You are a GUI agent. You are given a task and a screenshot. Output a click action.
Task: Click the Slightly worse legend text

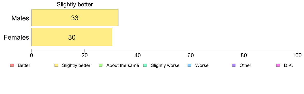[x=165, y=65]
